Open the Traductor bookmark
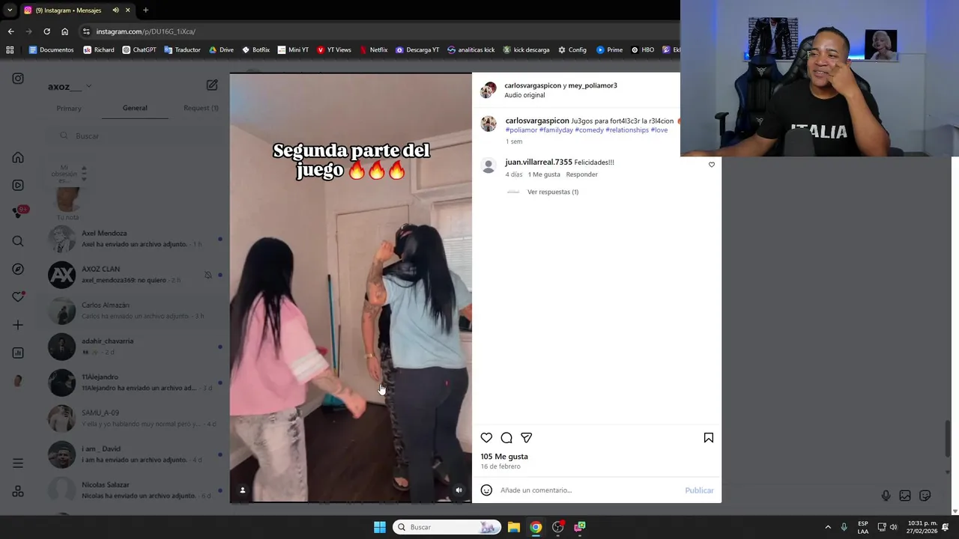The image size is (959, 539). [x=182, y=50]
